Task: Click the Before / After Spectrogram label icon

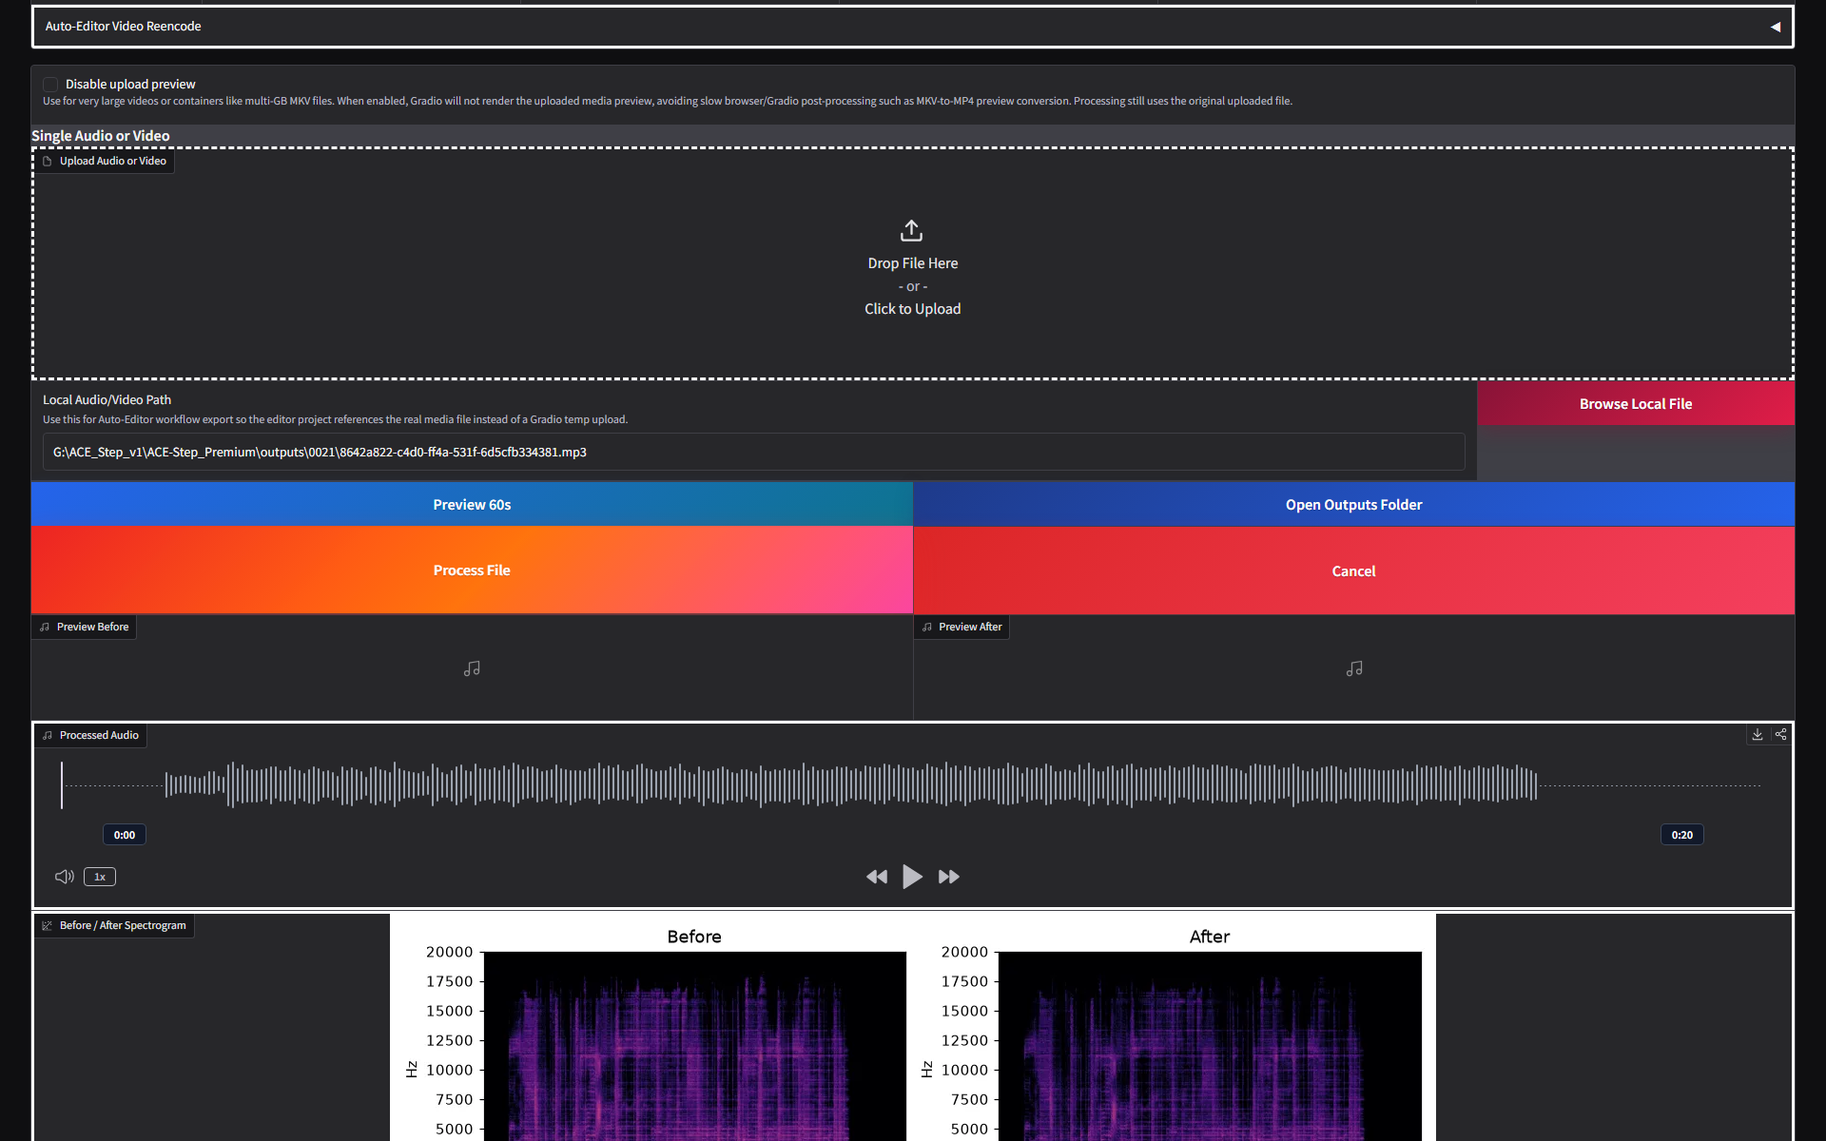Action: (48, 926)
